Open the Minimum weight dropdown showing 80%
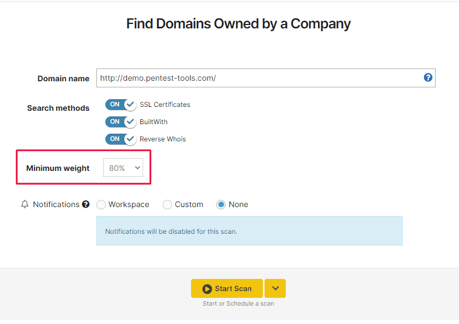This screenshot has height=324, width=459. click(123, 167)
